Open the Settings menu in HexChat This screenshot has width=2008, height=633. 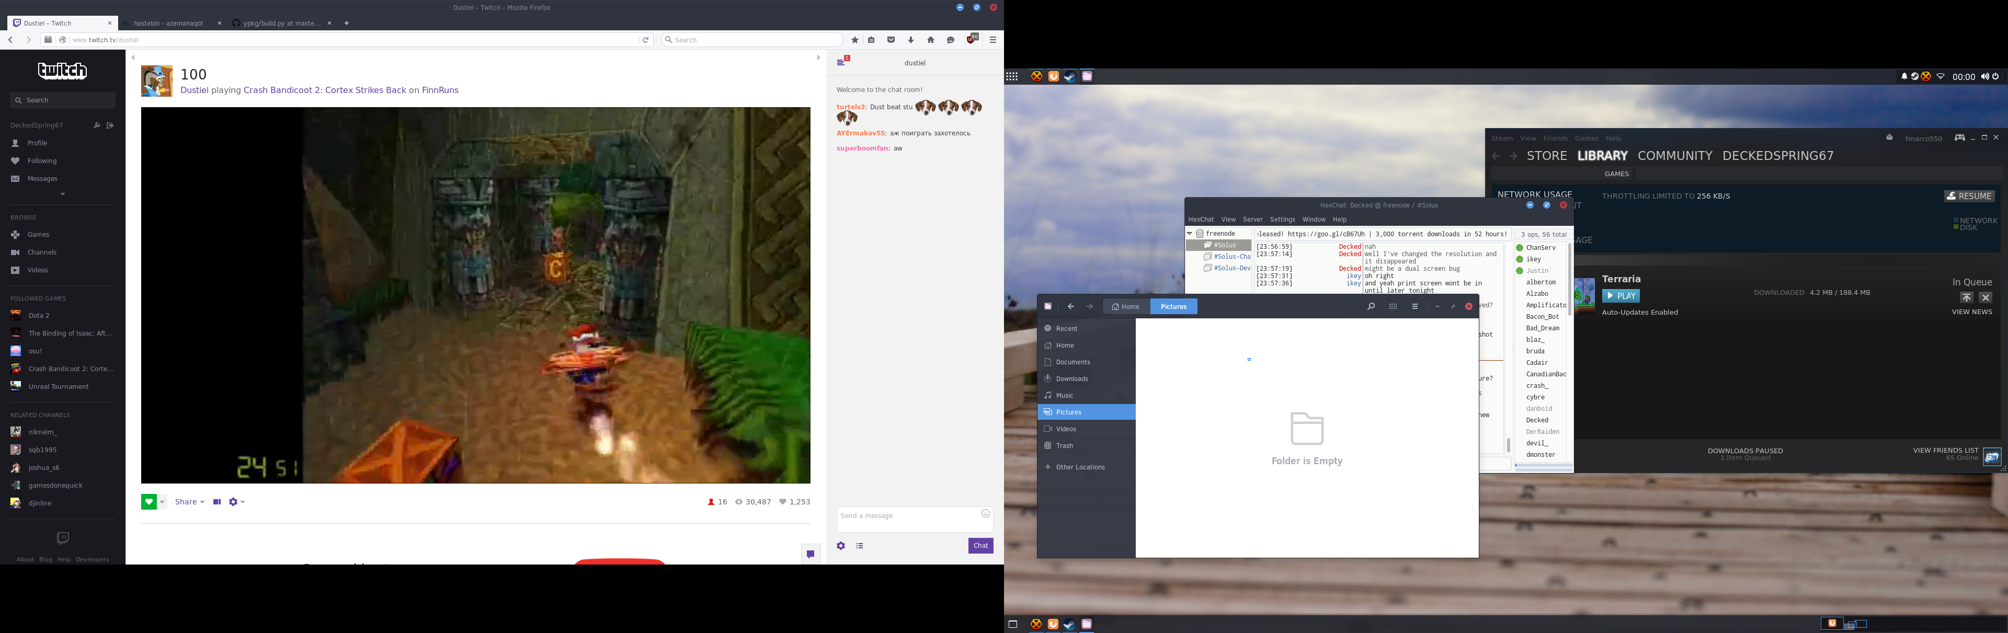pos(1282,220)
